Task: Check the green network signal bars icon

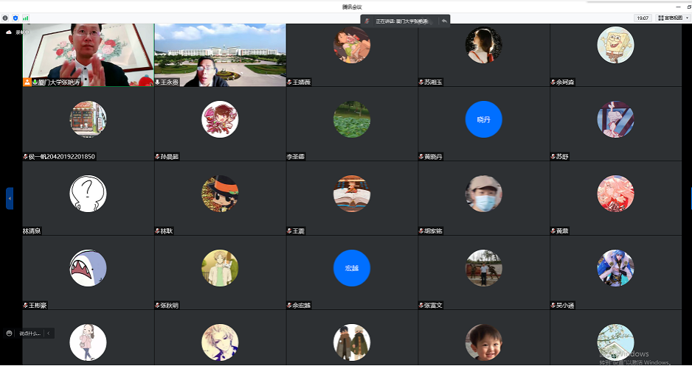Action: (26, 18)
